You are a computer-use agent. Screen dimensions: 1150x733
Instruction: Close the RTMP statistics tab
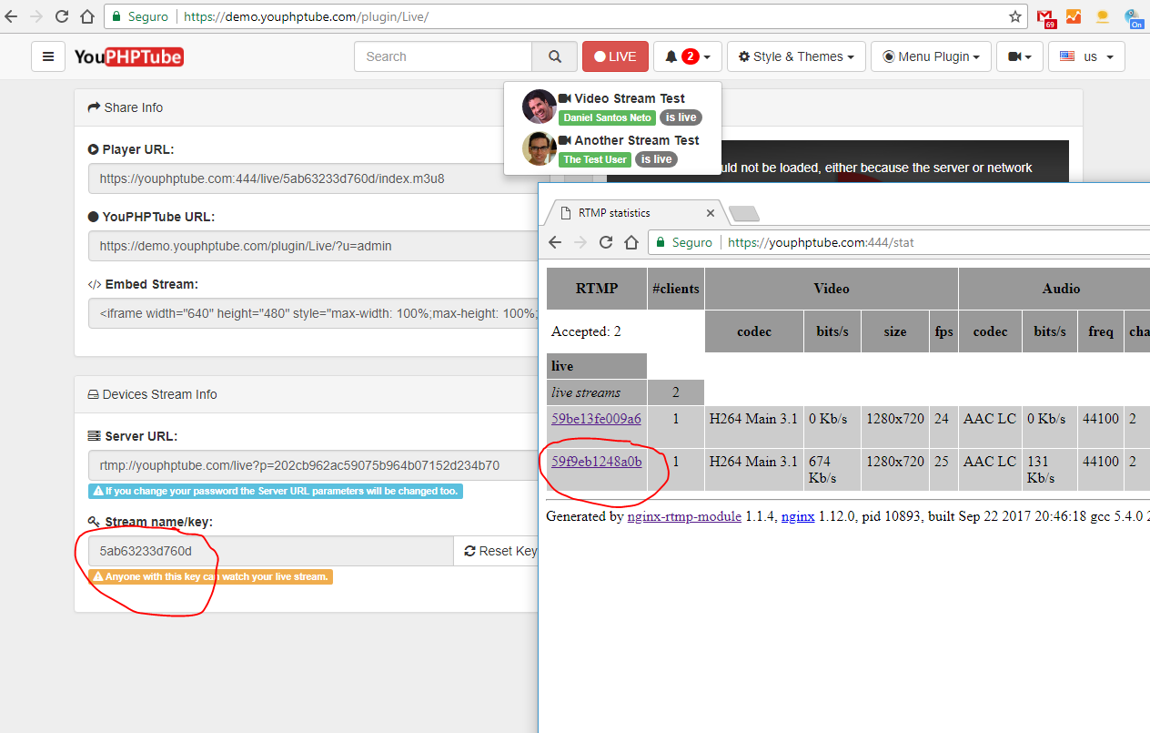(711, 213)
